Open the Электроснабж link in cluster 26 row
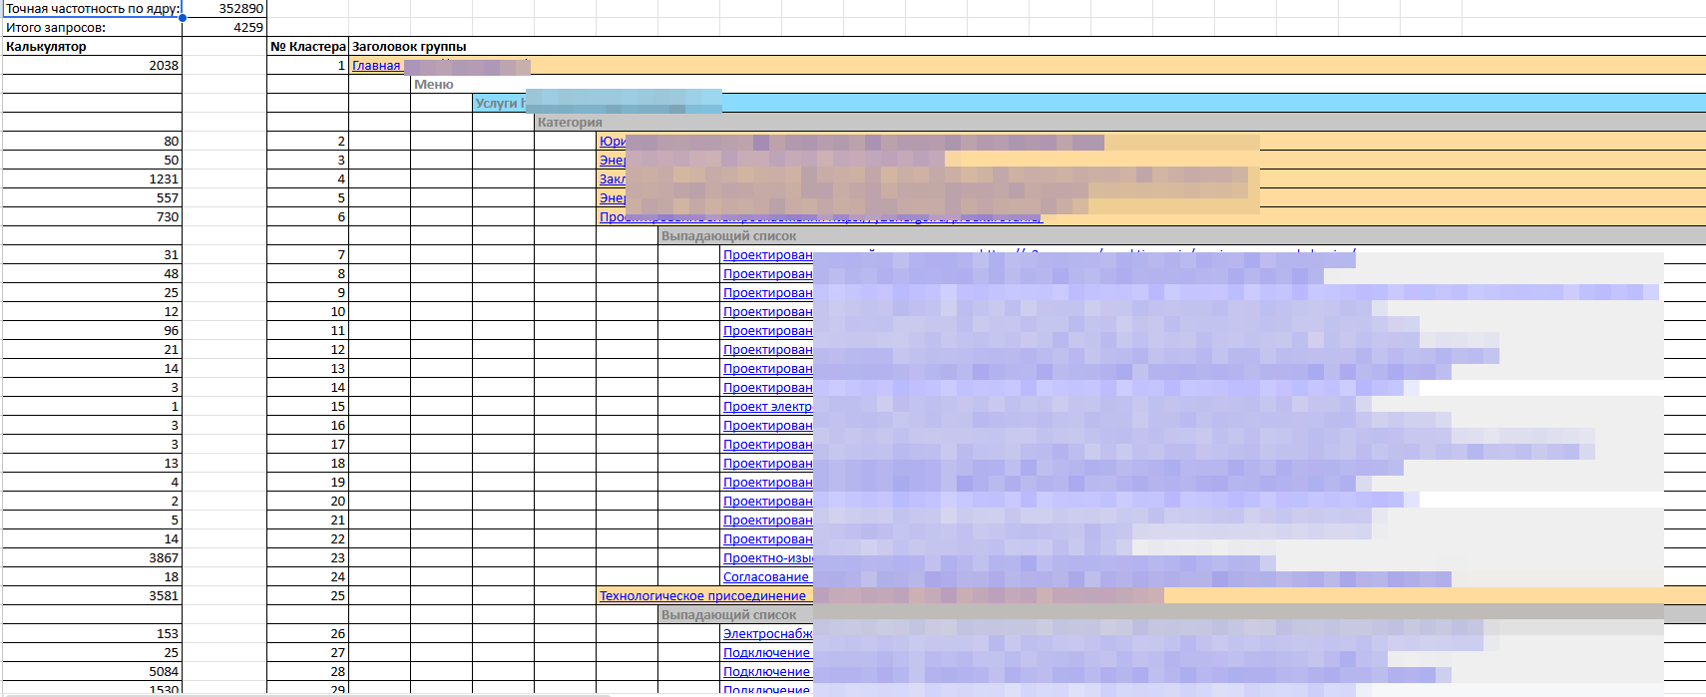 [768, 634]
